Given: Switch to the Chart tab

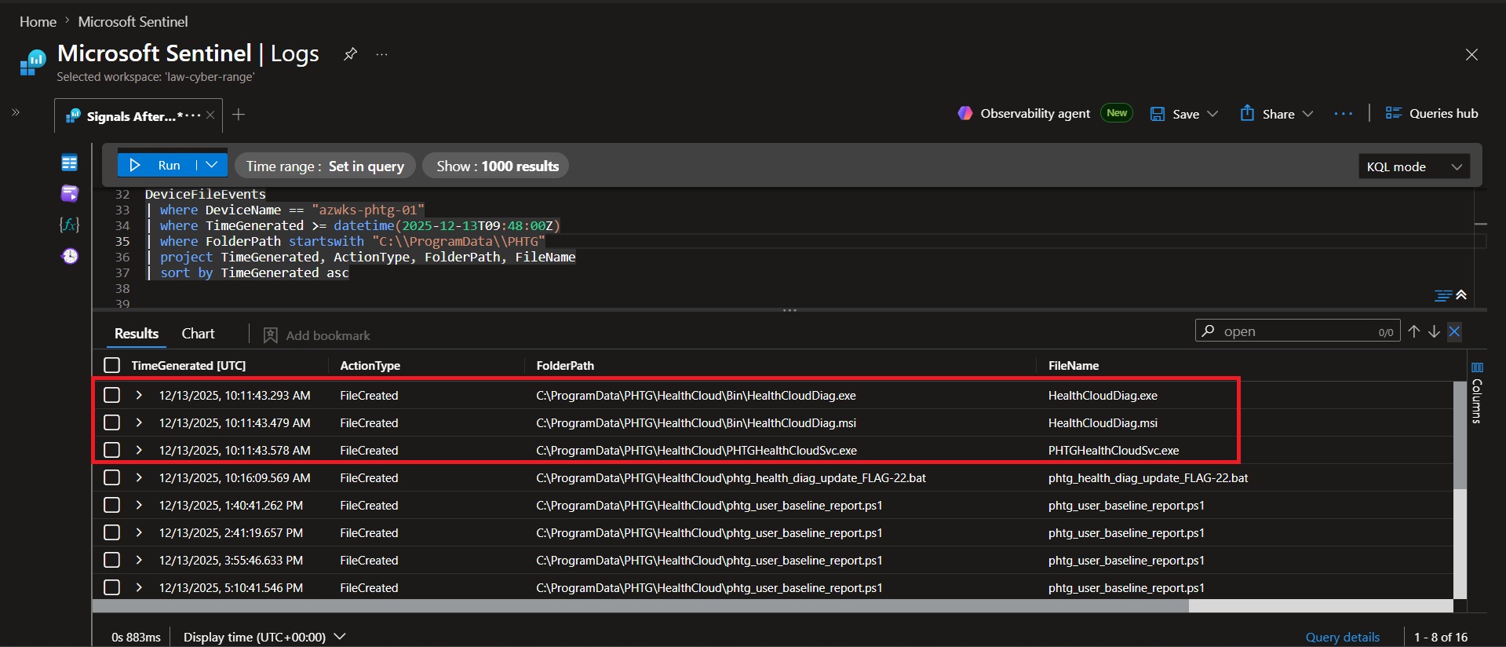Looking at the screenshot, I should [198, 334].
